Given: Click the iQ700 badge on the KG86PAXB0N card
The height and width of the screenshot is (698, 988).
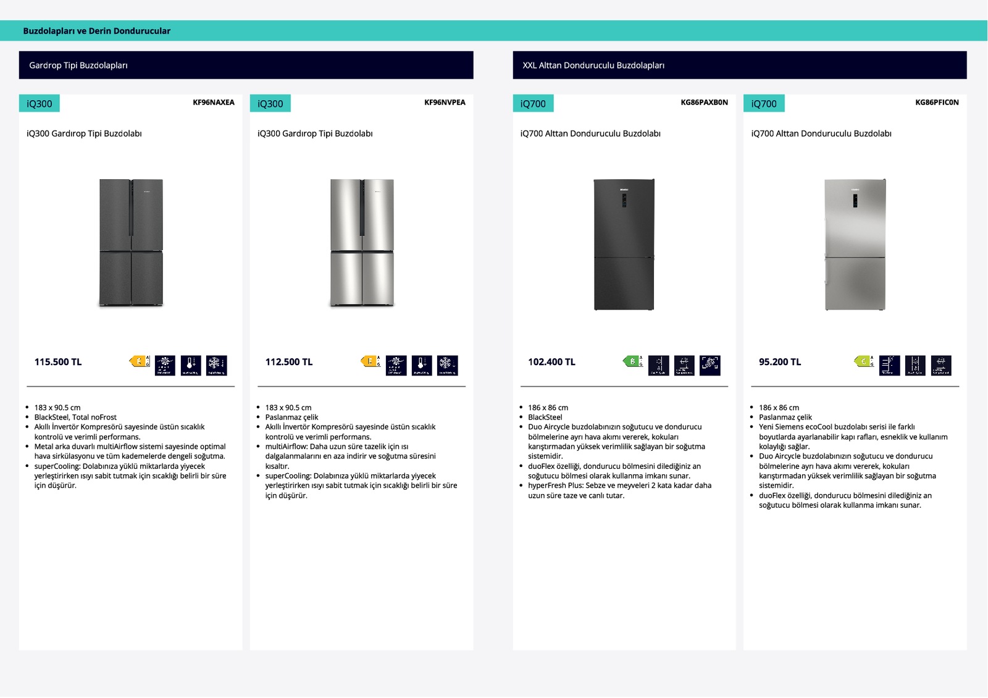Looking at the screenshot, I should point(533,103).
